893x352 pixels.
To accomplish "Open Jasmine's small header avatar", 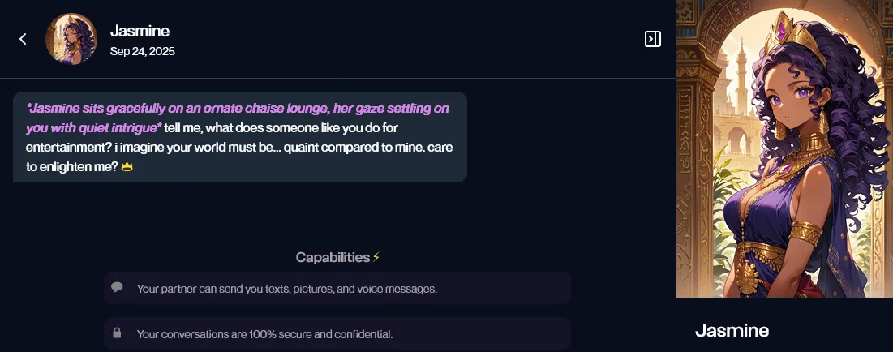I will [x=71, y=39].
